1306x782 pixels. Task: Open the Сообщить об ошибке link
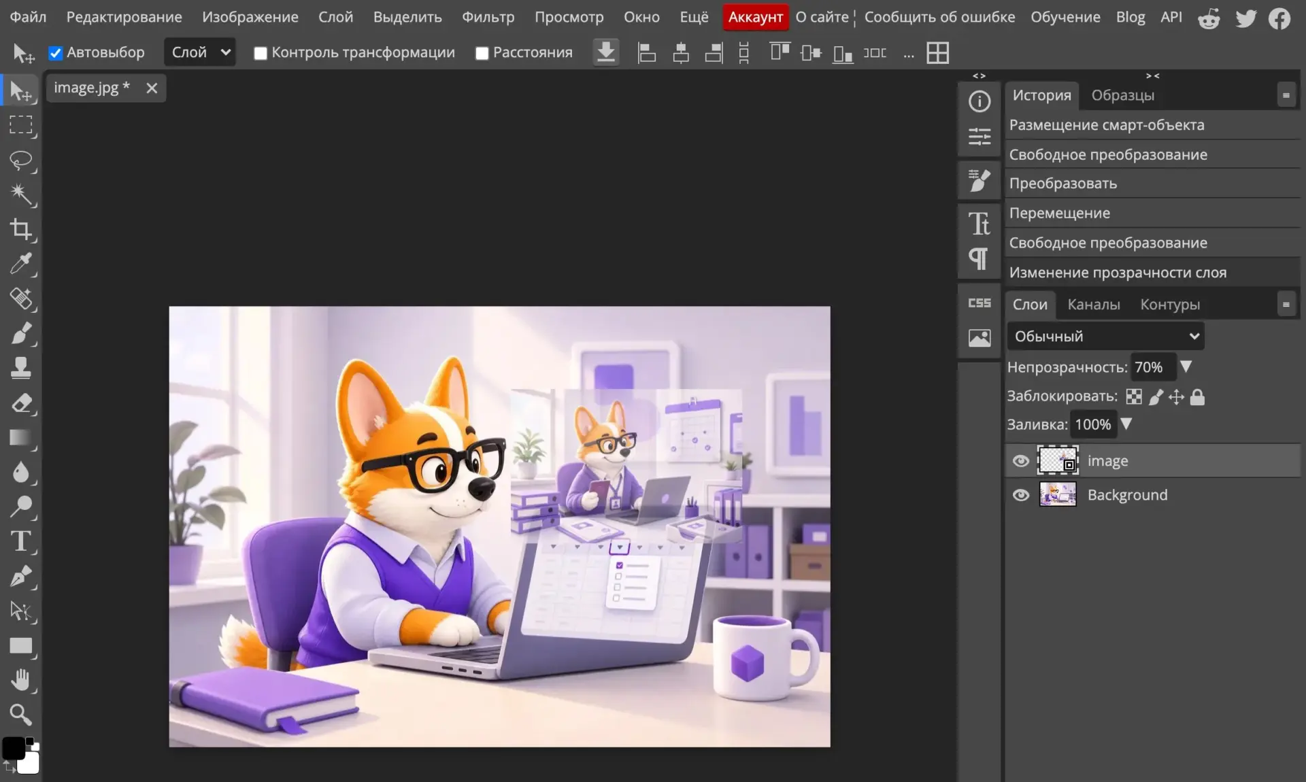(x=939, y=17)
